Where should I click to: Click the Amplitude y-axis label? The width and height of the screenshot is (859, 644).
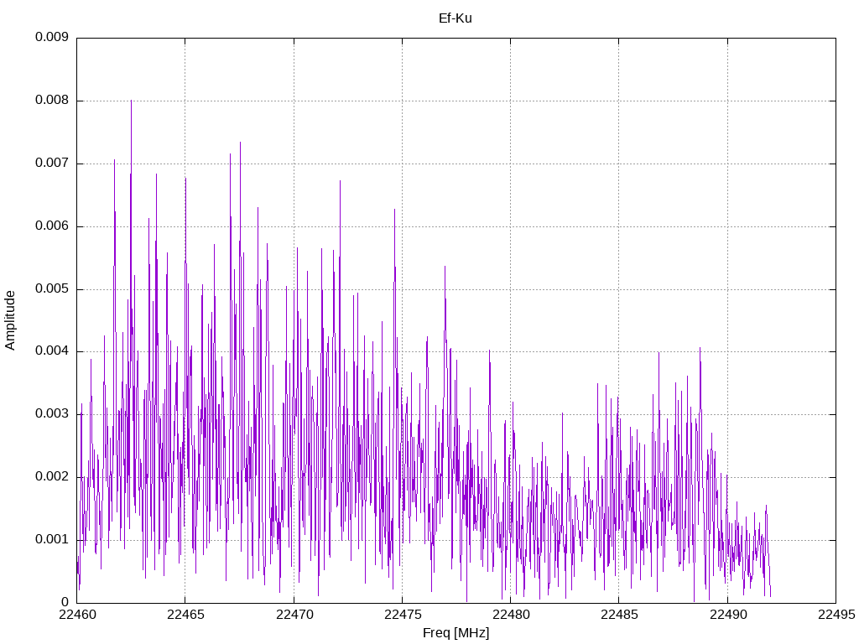10,320
